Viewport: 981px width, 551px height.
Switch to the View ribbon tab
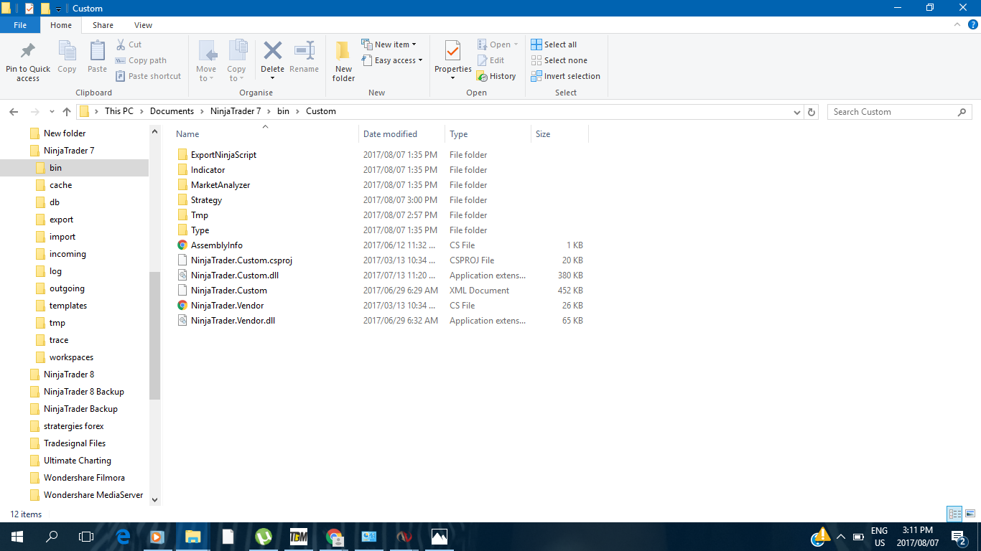pyautogui.click(x=143, y=25)
